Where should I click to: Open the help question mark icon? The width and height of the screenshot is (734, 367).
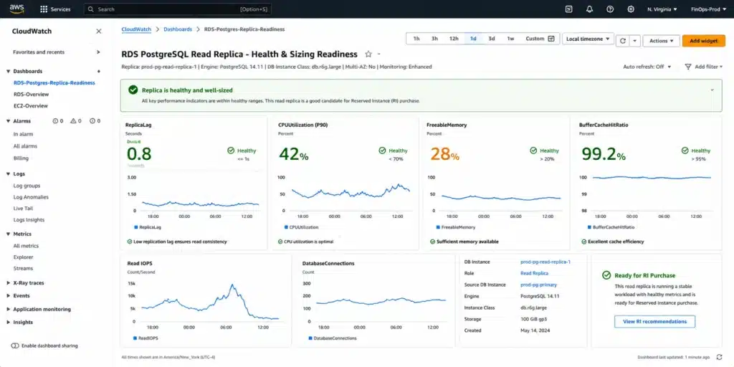coord(610,9)
